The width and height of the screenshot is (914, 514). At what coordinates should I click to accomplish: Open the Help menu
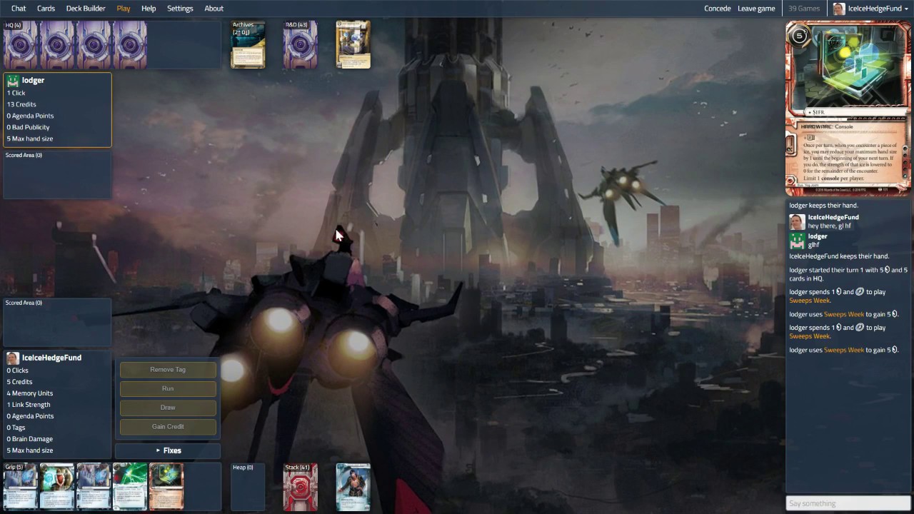149,9
